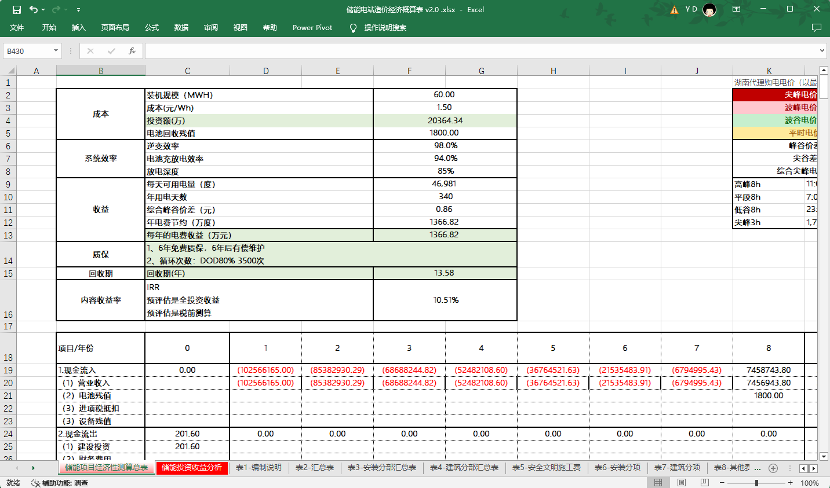Select column B header
The image size is (830, 488).
tap(101, 71)
